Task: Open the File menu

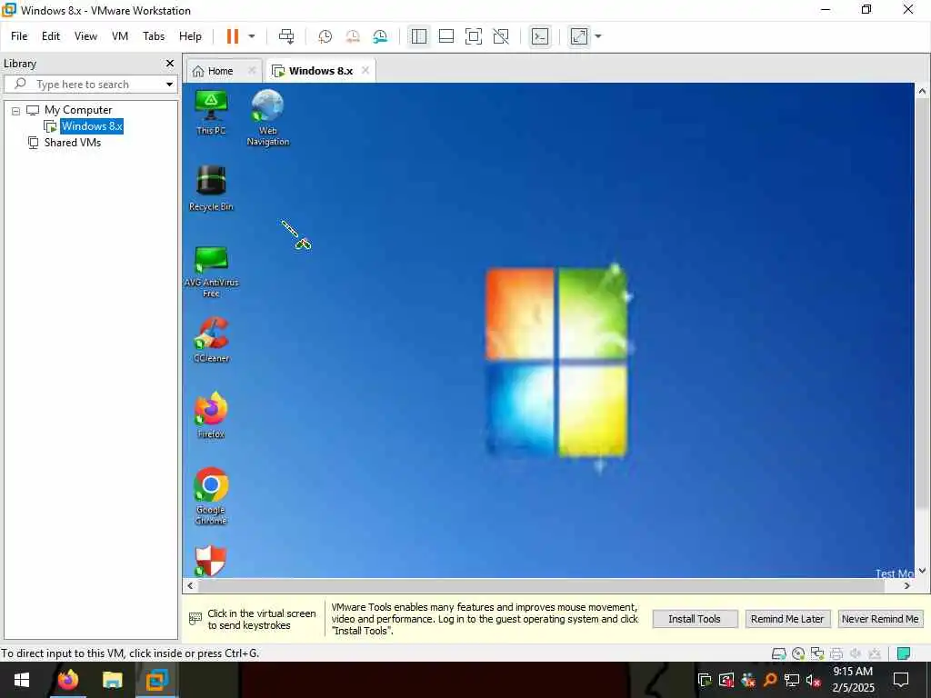Action: 19,36
